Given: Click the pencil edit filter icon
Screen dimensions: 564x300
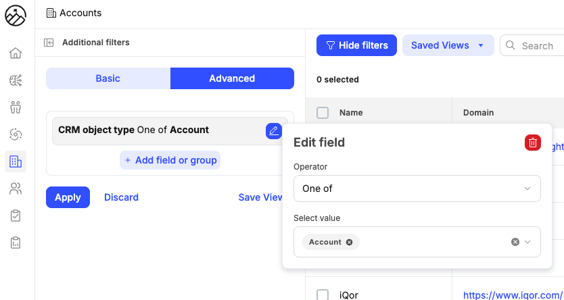Looking at the screenshot, I should point(273,130).
